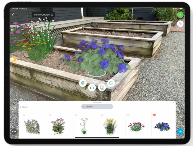This screenshot has width=193, height=146.
Task: Confirm with the green checkmark button
Action: tap(180, 15)
